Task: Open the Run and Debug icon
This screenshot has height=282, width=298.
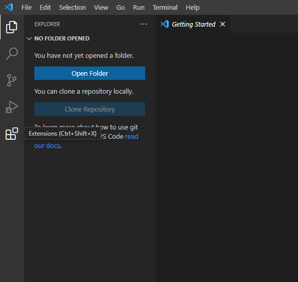Action: pyautogui.click(x=12, y=107)
